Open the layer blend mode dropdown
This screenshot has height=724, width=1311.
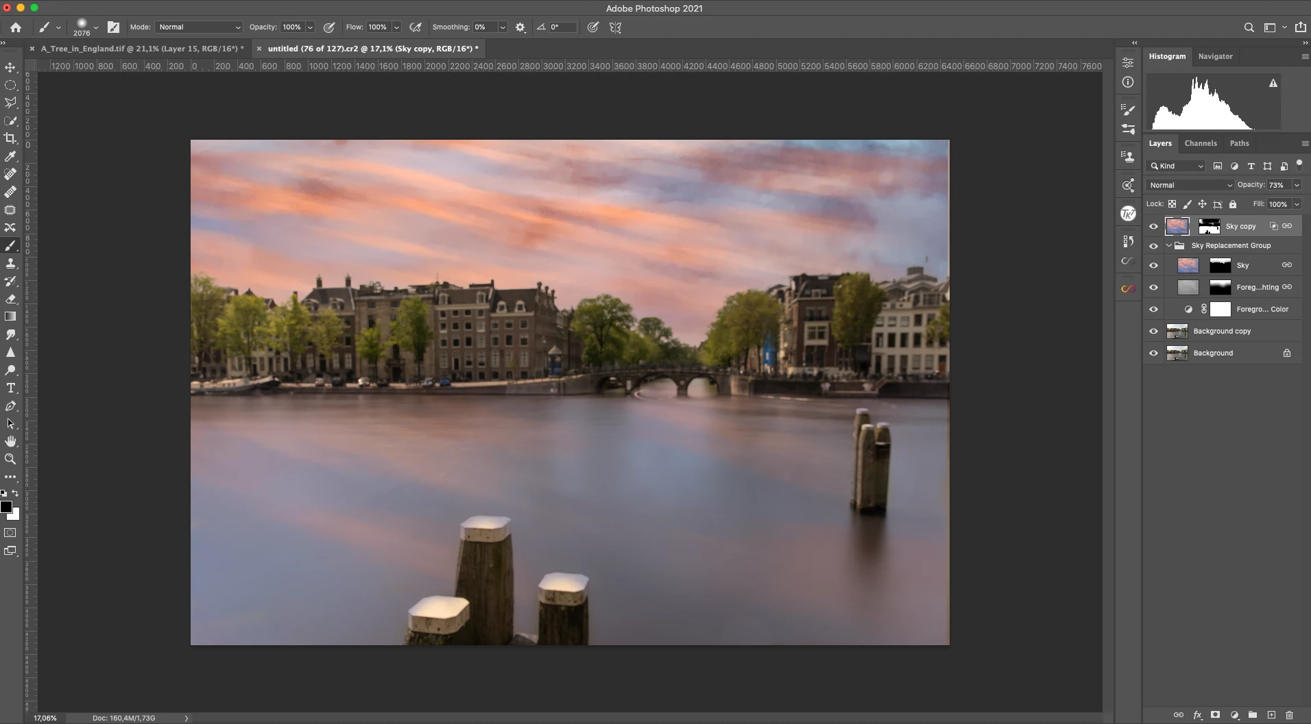coord(1190,185)
